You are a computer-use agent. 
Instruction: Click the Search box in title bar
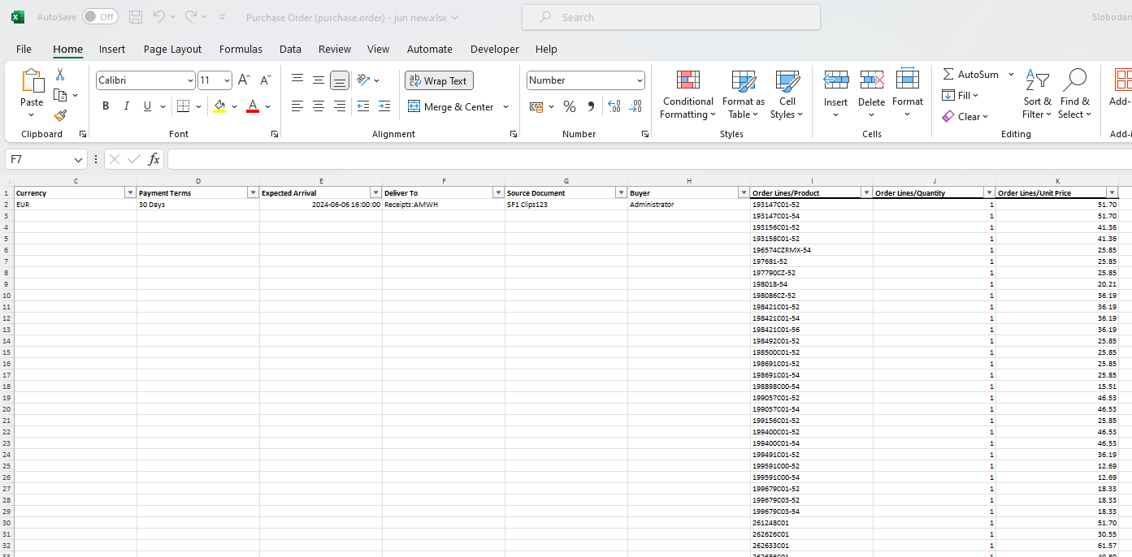(670, 17)
